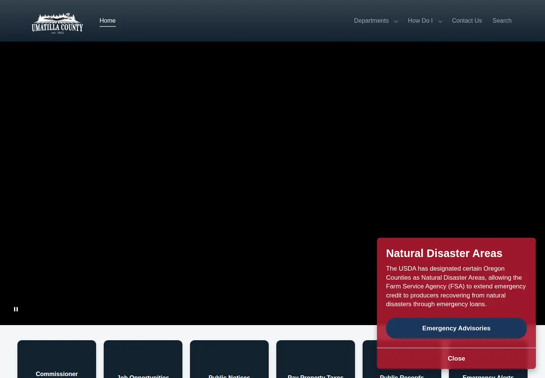Click the Natural Disaster Areas heading
The height and width of the screenshot is (378, 545).
point(444,253)
